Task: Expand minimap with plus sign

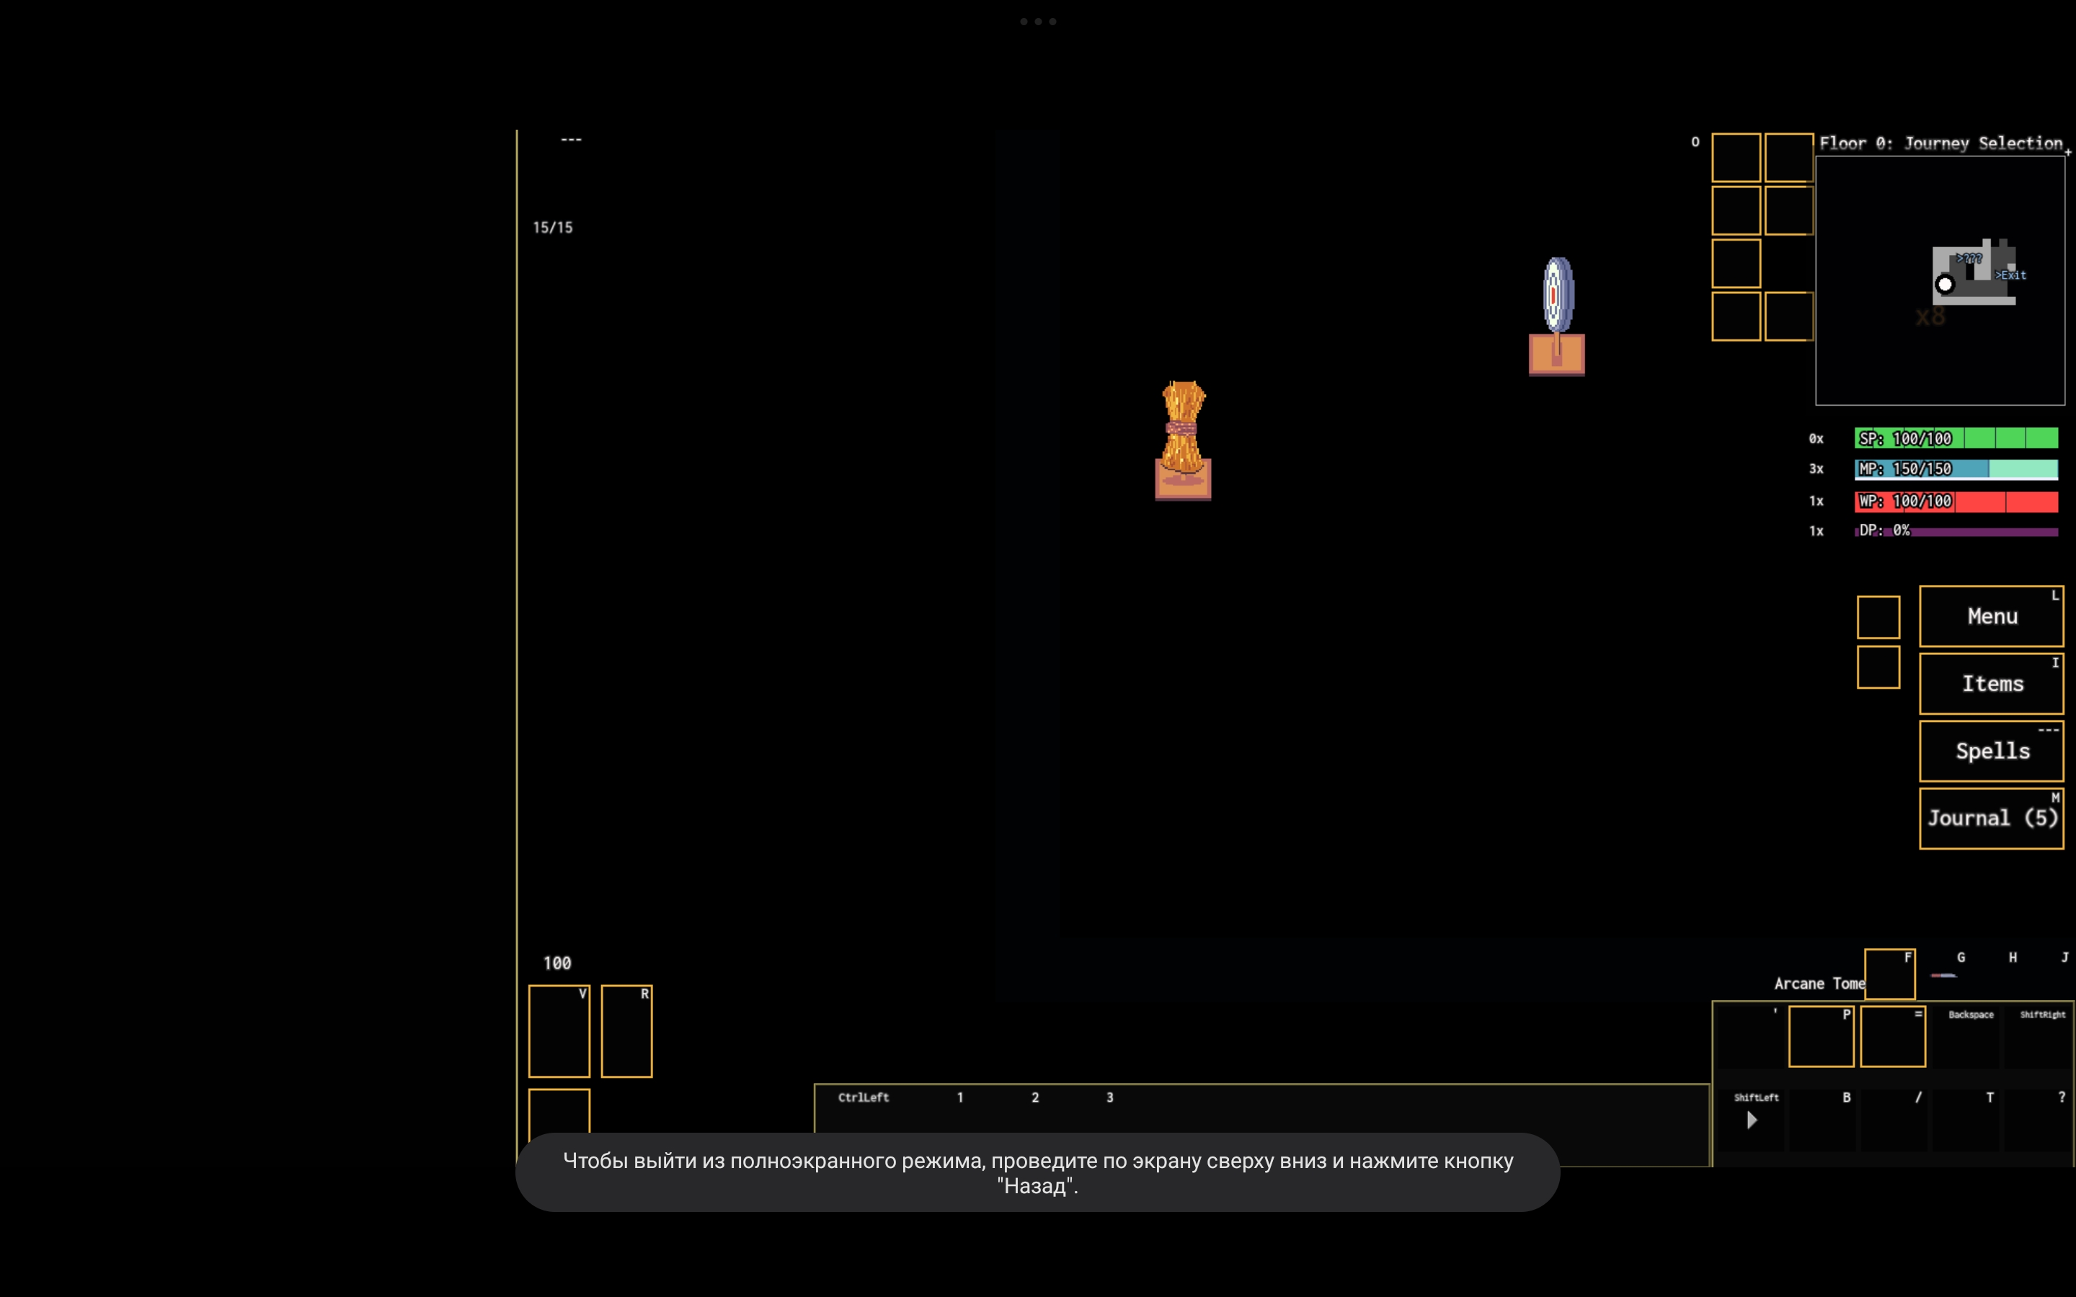Action: (x=2067, y=153)
